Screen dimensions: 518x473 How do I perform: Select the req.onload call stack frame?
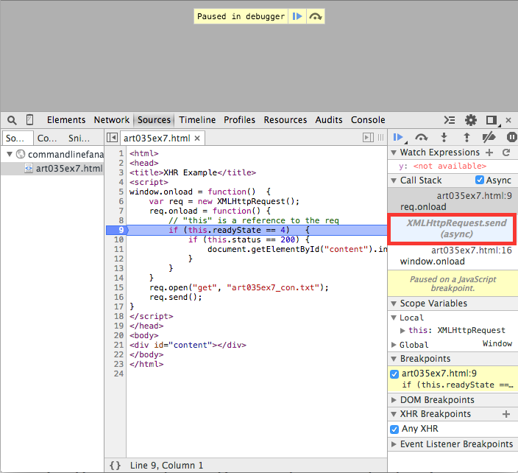pyautogui.click(x=453, y=201)
